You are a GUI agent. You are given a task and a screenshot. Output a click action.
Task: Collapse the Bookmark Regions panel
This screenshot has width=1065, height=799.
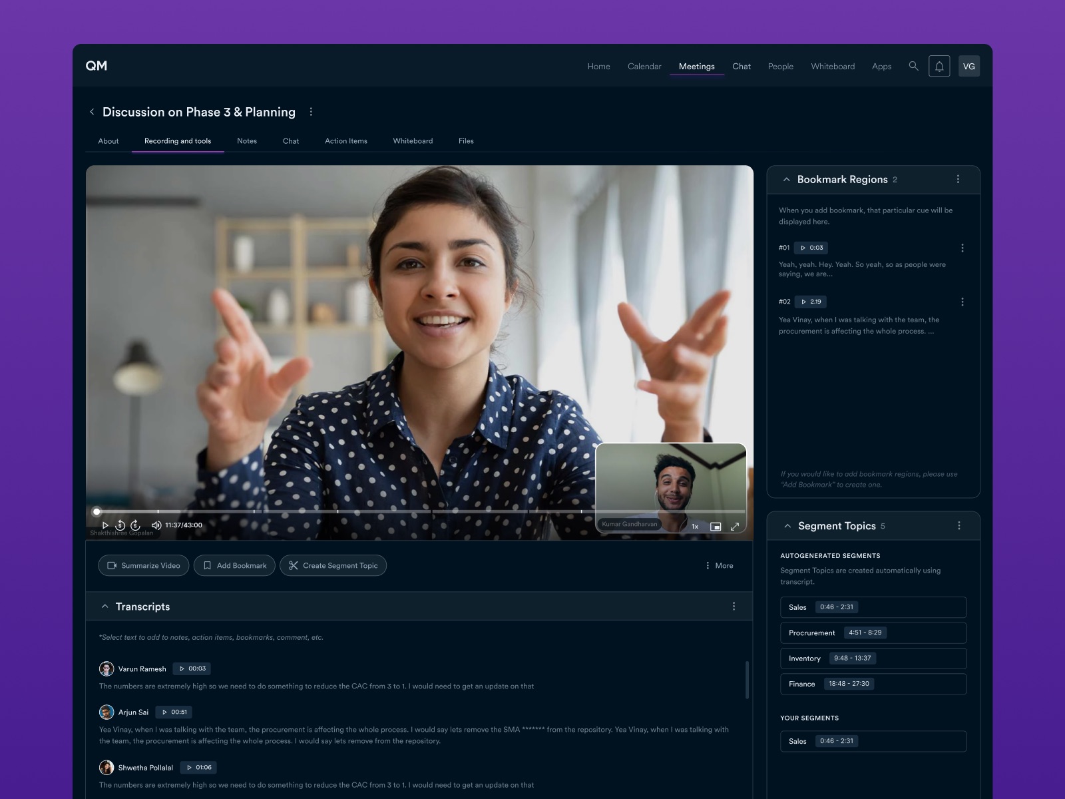(x=787, y=180)
